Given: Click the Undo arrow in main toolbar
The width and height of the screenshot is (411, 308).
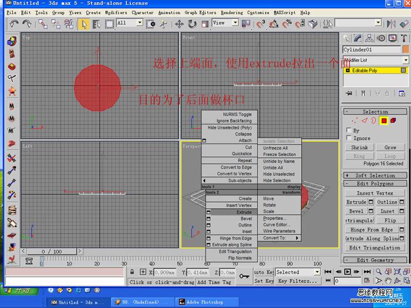Looking at the screenshot, I should pyautogui.click(x=14, y=24).
